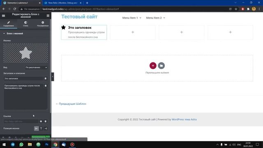Add a widget to the second column
Screen dimensions: 263x148
[x=133, y=32]
